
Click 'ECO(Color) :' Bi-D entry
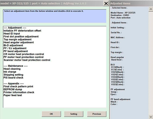(118, 70)
